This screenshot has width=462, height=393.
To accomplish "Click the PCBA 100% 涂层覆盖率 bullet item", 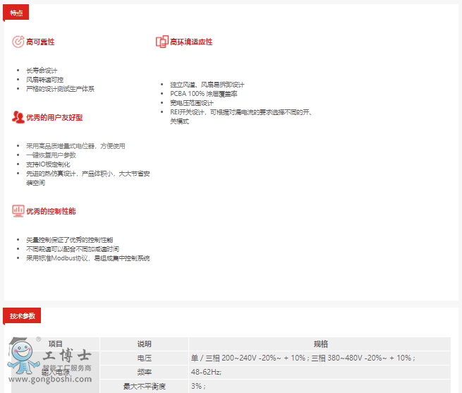I will [203, 93].
